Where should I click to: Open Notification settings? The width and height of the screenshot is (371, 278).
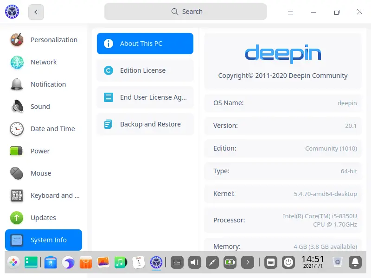coord(44,84)
